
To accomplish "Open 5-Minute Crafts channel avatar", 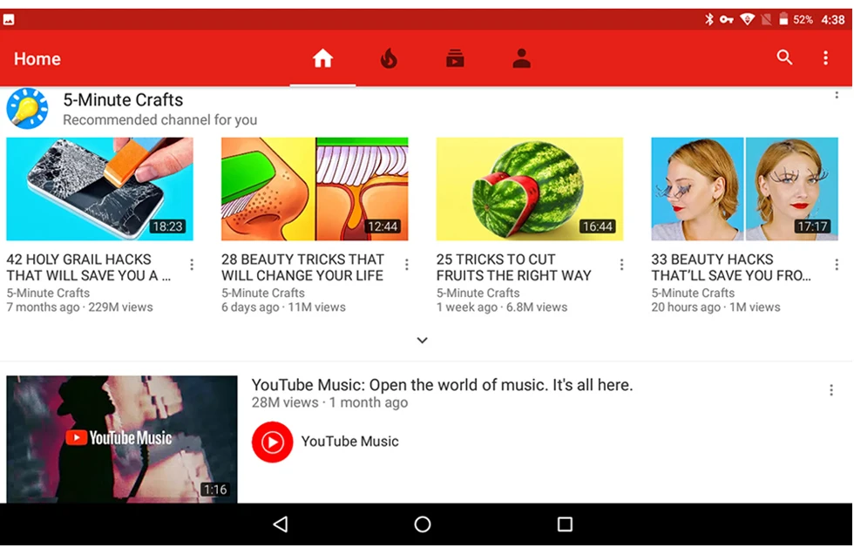I will (x=27, y=108).
